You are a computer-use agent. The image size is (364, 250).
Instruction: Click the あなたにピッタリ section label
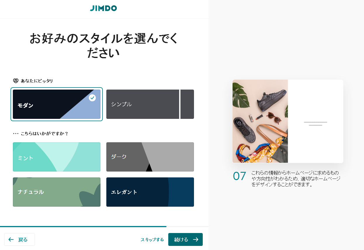[37, 81]
